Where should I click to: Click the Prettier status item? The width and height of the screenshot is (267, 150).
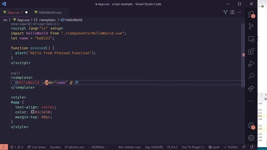pyautogui.click(x=231, y=147)
